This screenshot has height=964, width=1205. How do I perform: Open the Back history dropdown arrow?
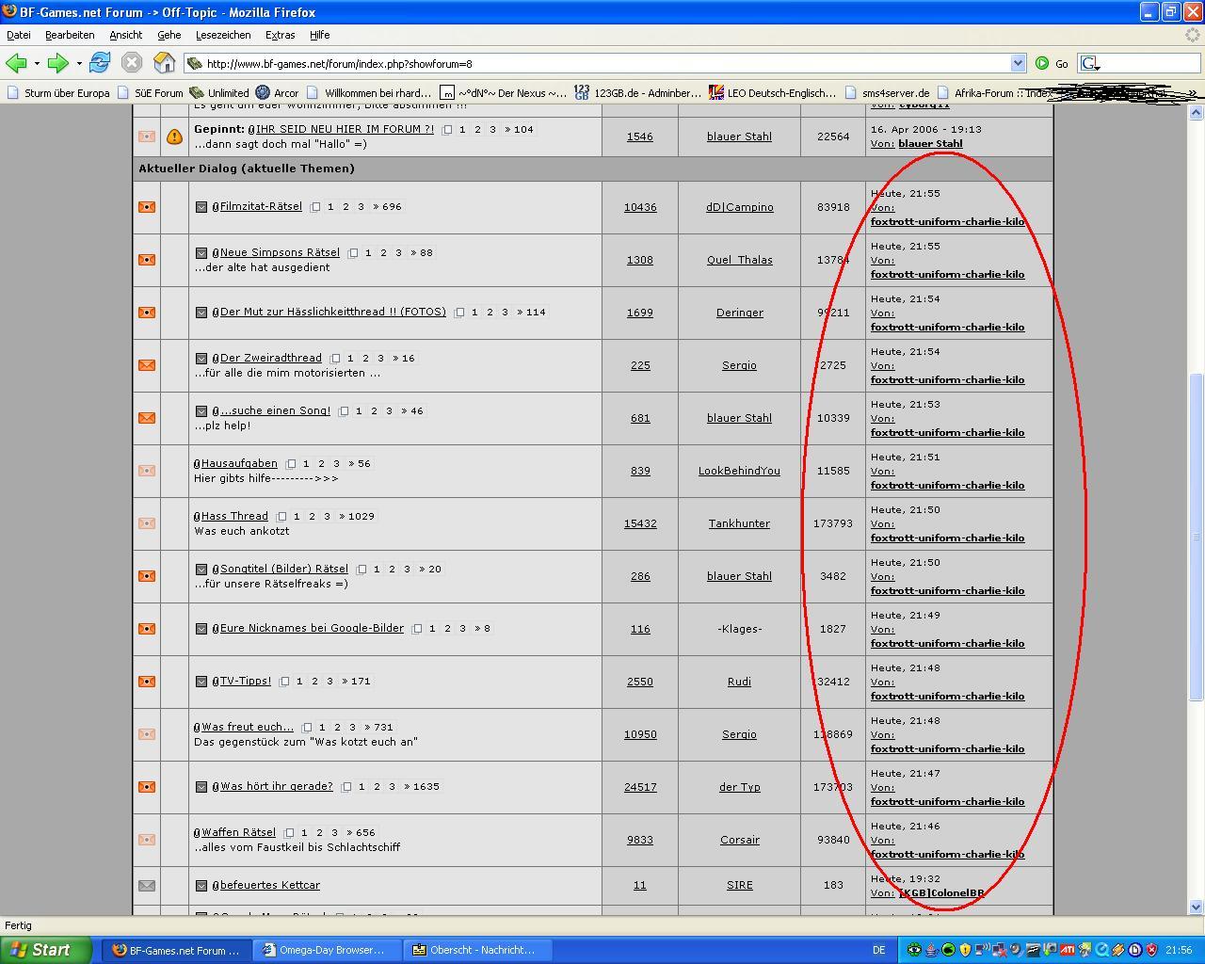pyautogui.click(x=37, y=63)
